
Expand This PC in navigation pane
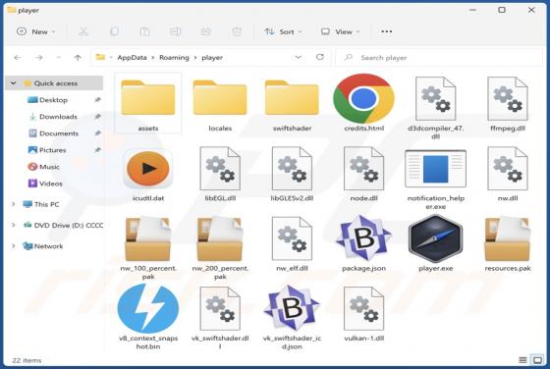point(14,204)
